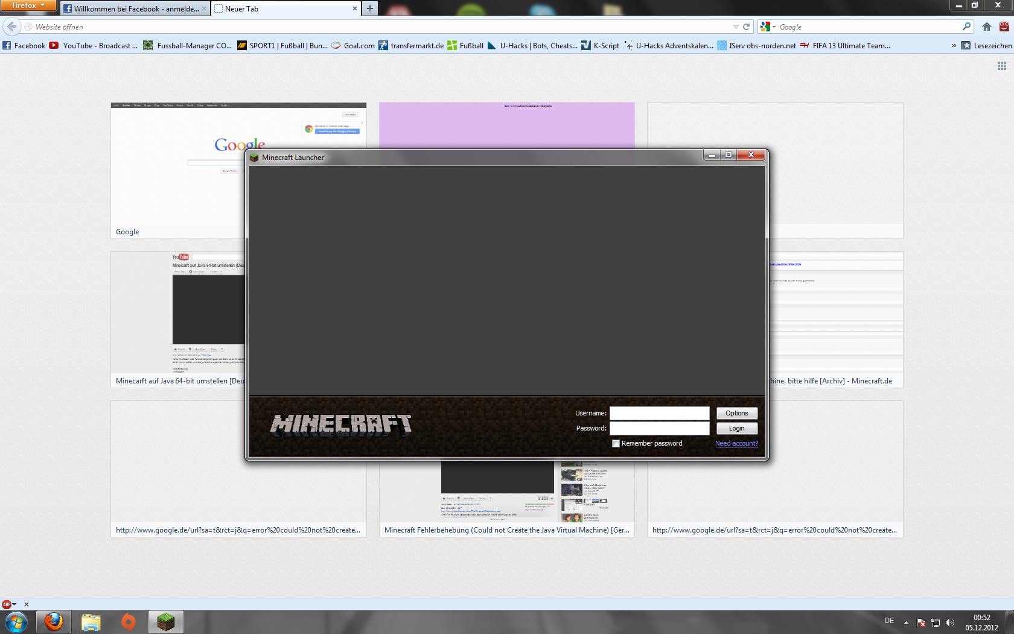Screen dimensions: 1014x634
Task: Open Origin from the taskbar
Action: pos(128,621)
